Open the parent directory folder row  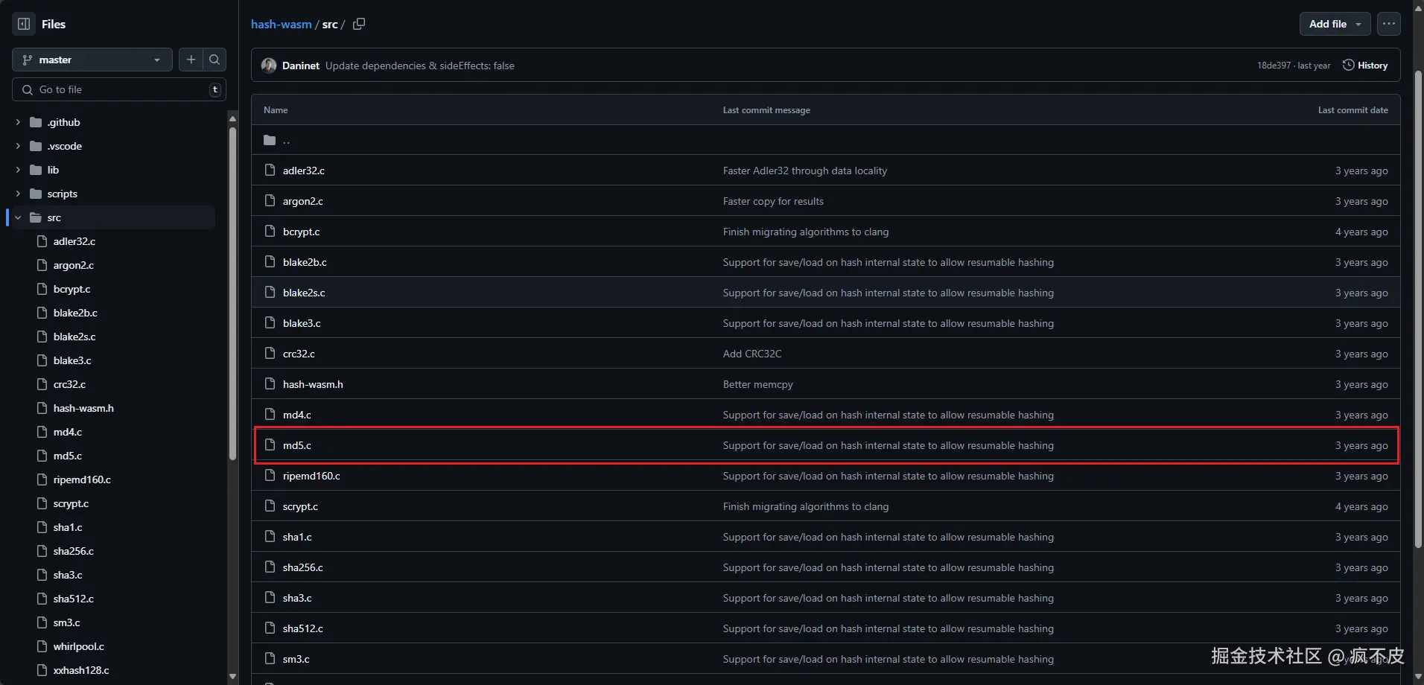pyautogui.click(x=825, y=140)
